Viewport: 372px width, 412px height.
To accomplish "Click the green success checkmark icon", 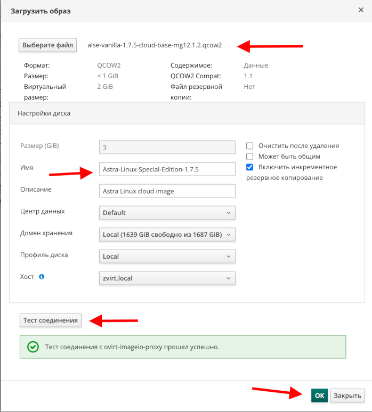I will (x=33, y=347).
